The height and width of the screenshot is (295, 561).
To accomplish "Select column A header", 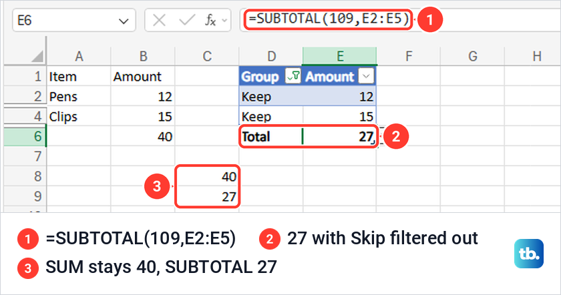I will [x=79, y=56].
